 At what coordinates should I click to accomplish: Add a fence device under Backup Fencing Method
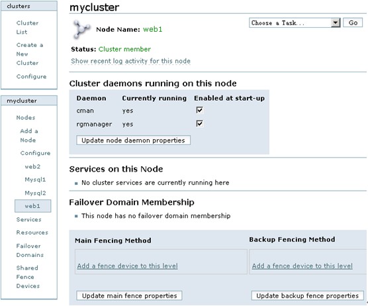[302, 266]
